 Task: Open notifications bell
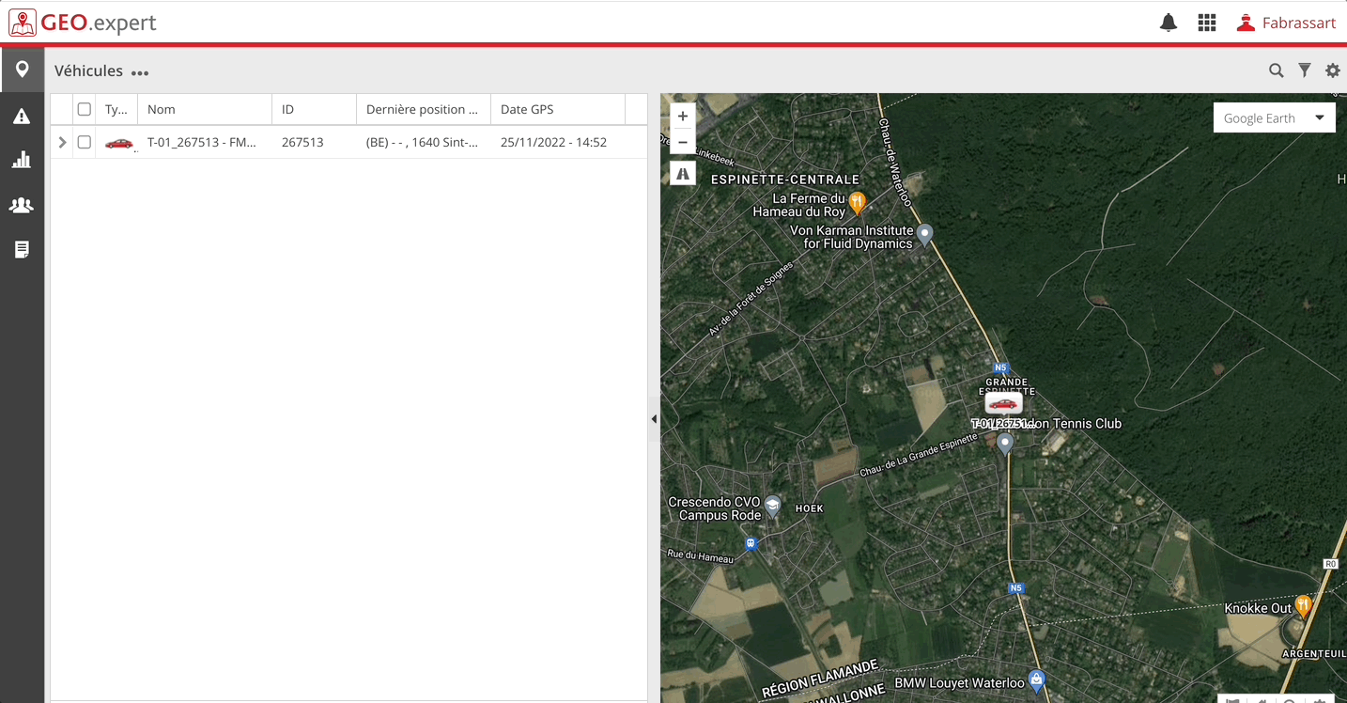(1169, 23)
